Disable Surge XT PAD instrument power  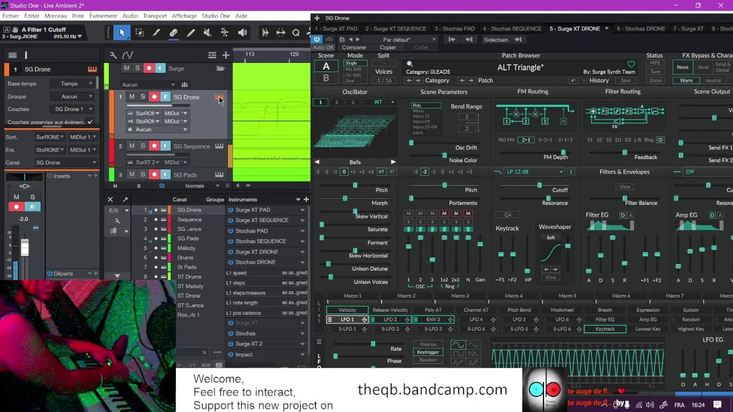point(231,210)
